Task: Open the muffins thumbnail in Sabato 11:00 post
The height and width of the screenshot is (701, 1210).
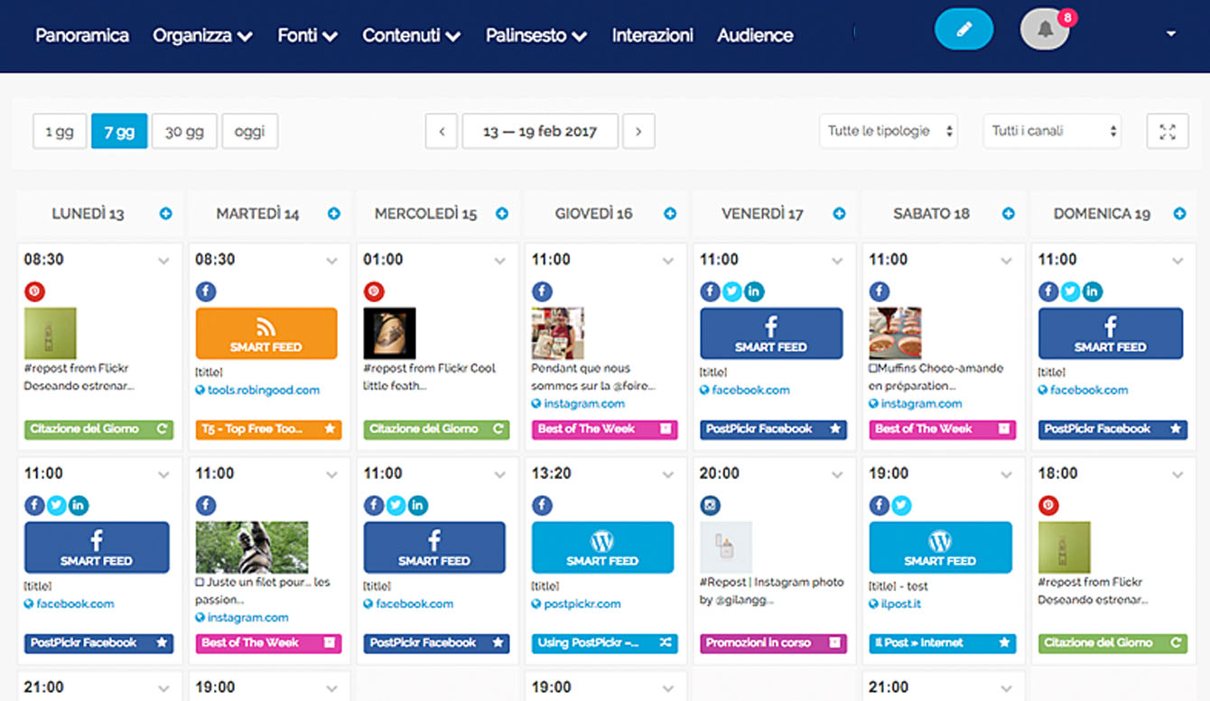Action: 895,334
